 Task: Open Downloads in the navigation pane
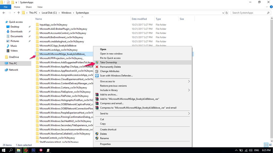click(16, 31)
